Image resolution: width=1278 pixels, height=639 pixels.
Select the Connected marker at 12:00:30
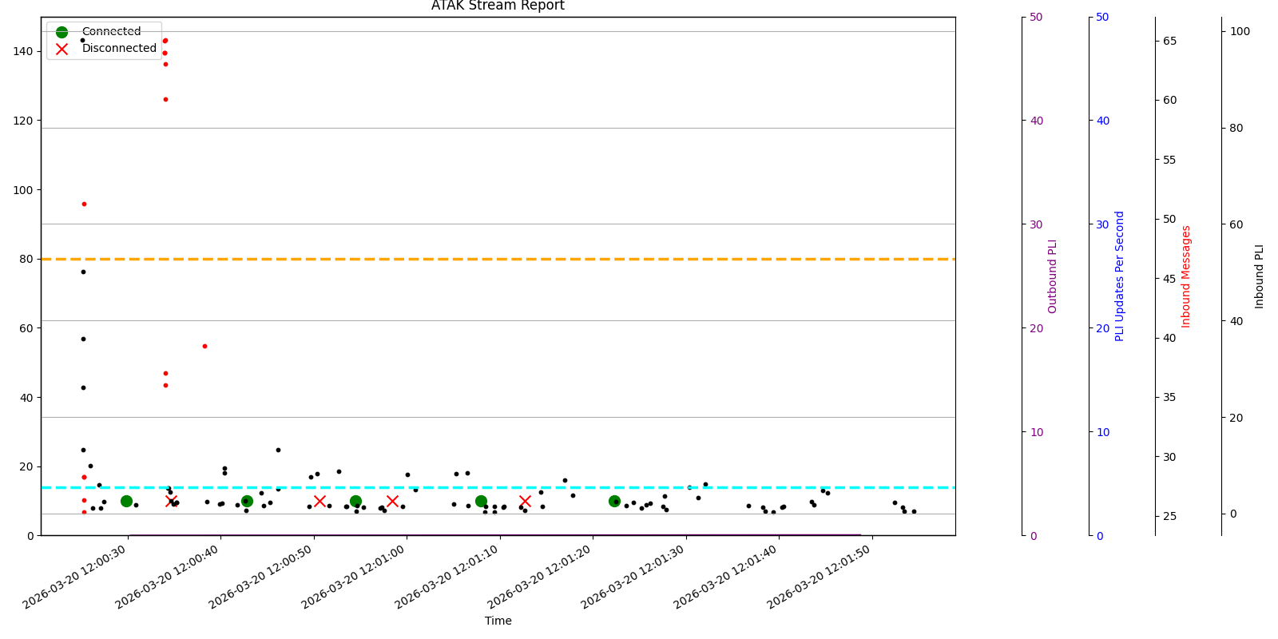[126, 501]
